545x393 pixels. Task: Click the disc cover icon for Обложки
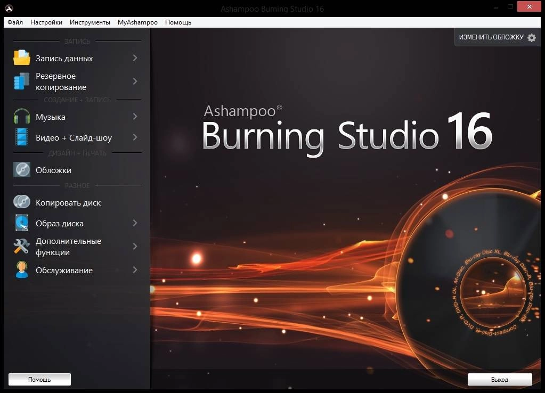21,169
